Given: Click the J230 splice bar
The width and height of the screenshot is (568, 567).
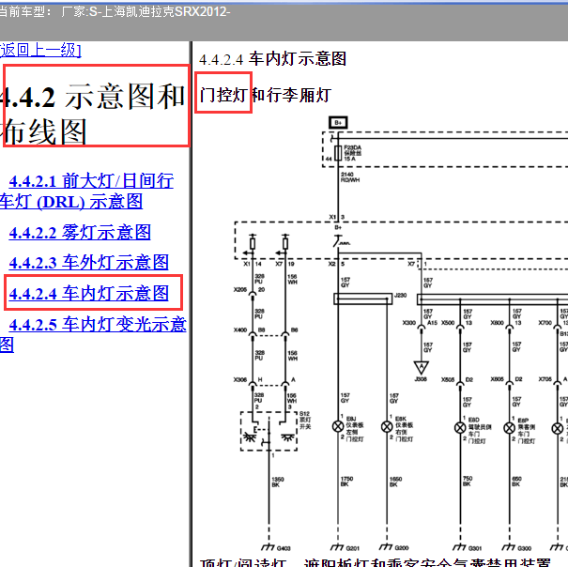Looking at the screenshot, I should coord(363,299).
